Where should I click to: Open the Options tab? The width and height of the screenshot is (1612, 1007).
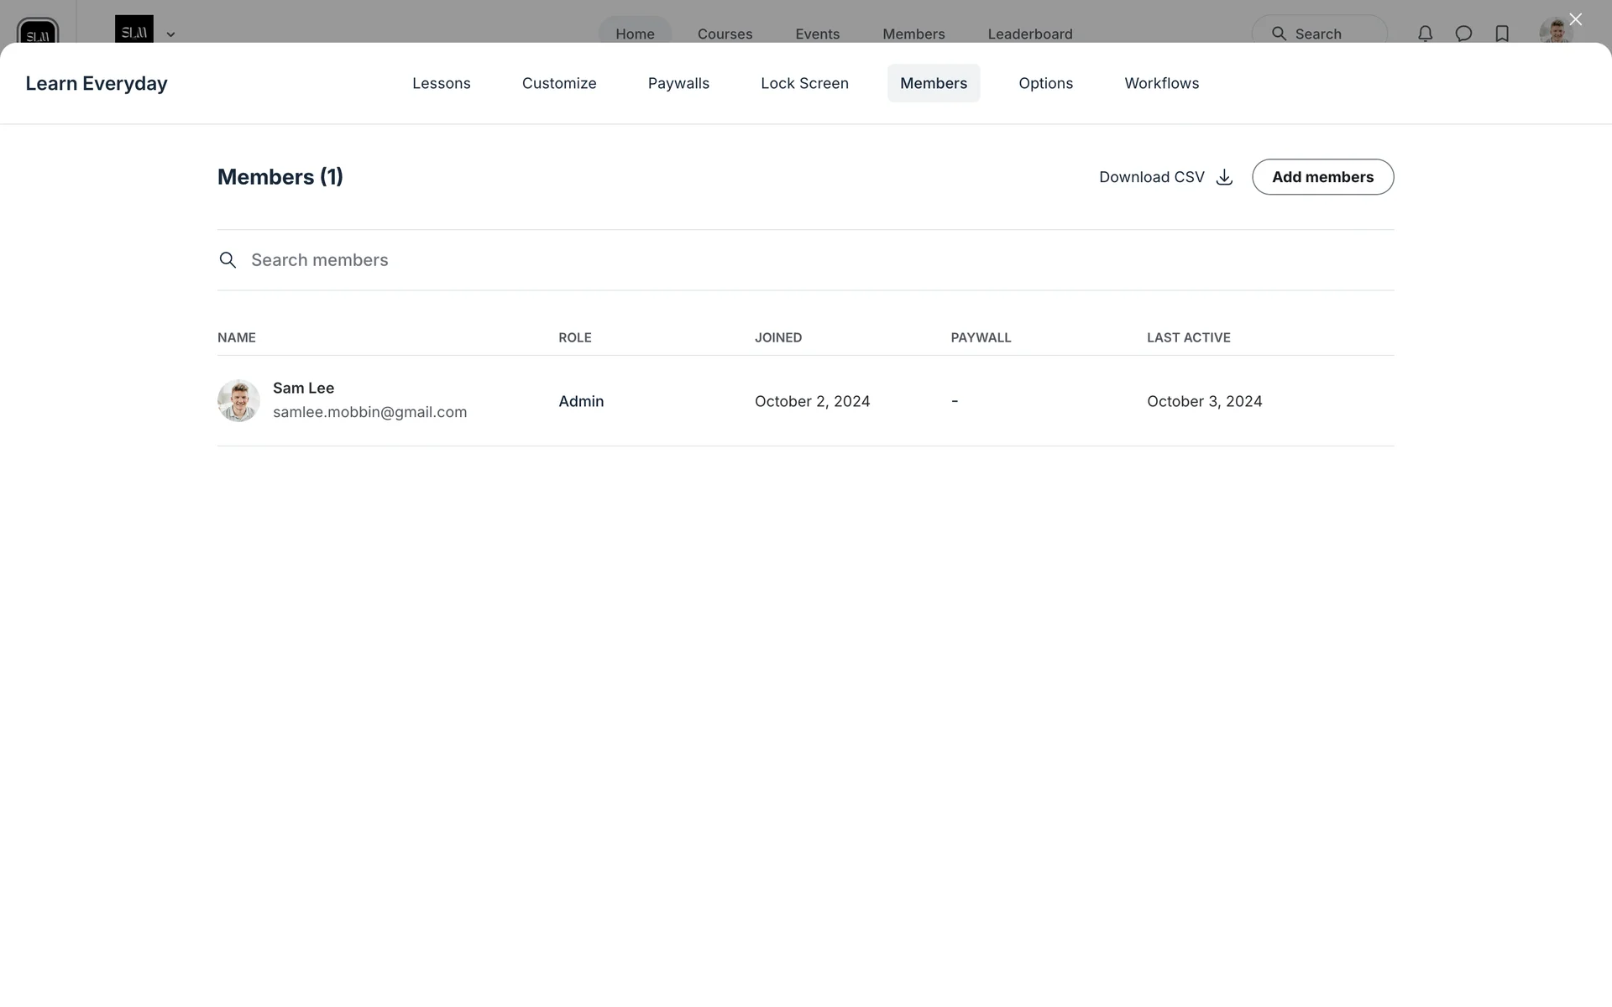[1045, 83]
